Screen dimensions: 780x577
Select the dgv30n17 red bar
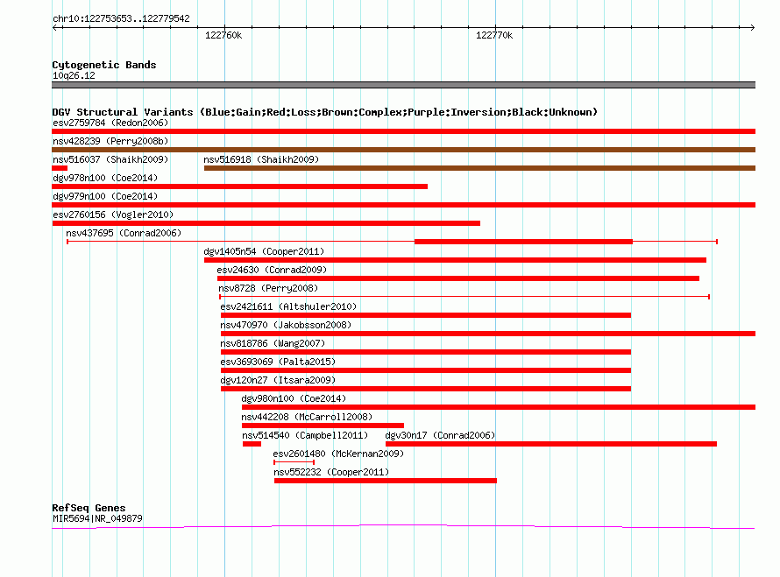point(551,444)
